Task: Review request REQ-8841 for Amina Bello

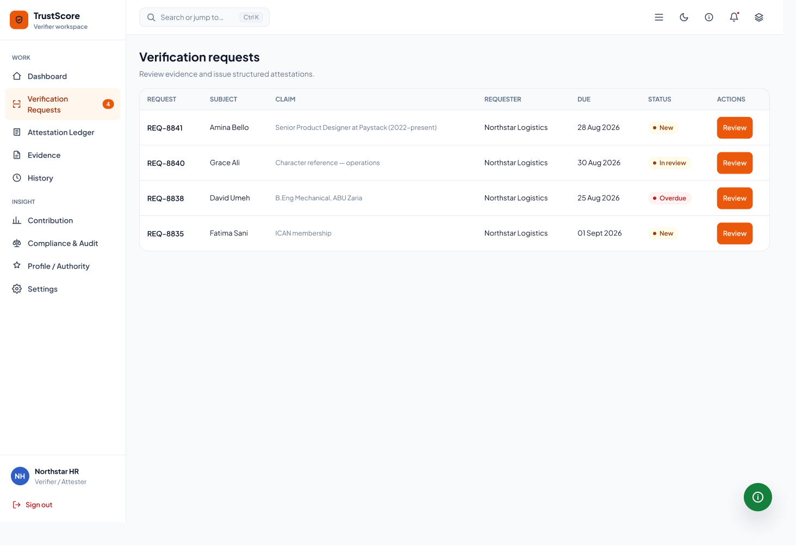Action: [x=735, y=128]
